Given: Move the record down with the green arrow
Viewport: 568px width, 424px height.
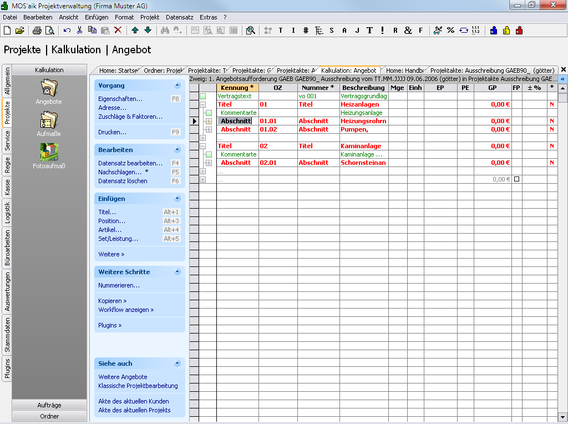Looking at the screenshot, I should click(148, 31).
